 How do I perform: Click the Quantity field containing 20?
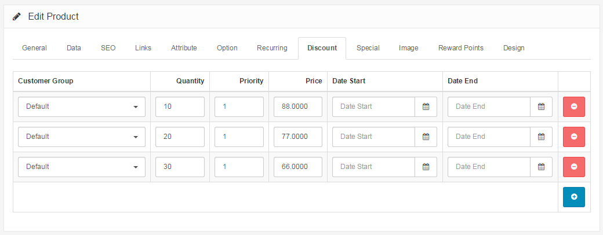tap(180, 137)
